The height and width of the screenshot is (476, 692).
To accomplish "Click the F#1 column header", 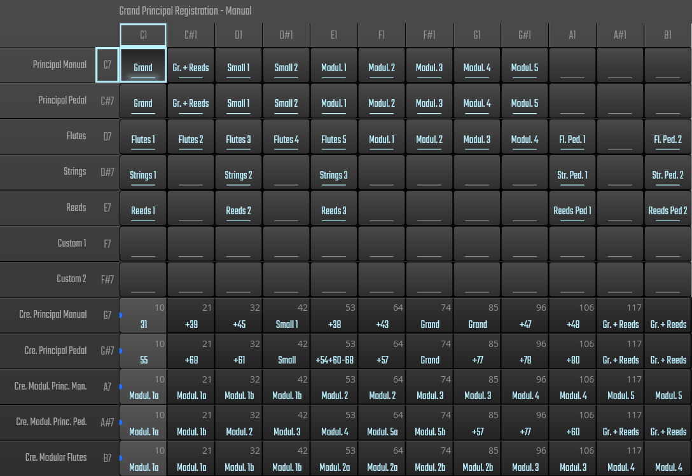I will (429, 35).
